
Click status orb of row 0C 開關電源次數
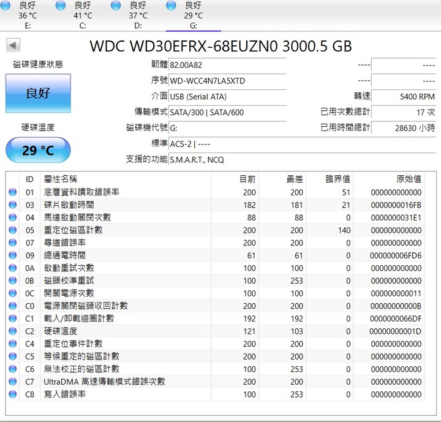coord(13,293)
